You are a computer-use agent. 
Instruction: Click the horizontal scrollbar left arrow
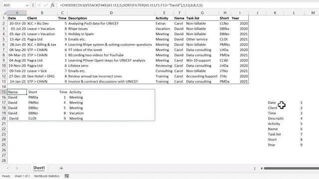(261, 168)
